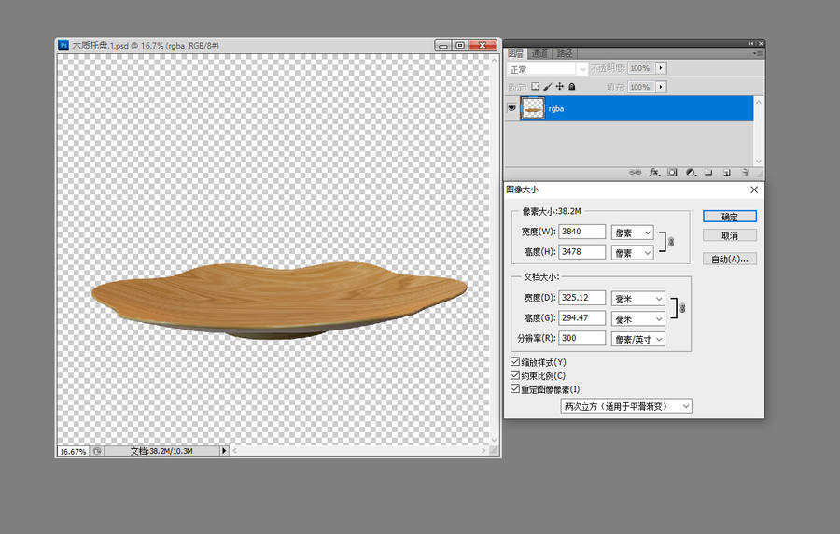Click document vertical scrollbar up arrow
This screenshot has height=534, width=840.
click(x=494, y=60)
